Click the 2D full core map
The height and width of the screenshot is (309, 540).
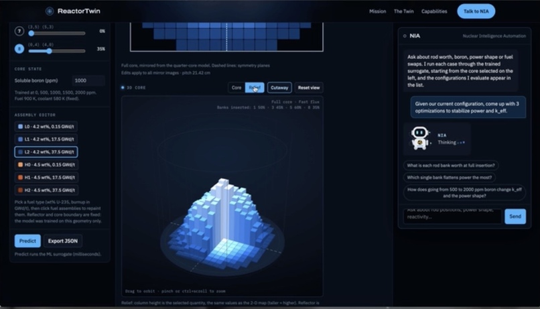coord(226,36)
